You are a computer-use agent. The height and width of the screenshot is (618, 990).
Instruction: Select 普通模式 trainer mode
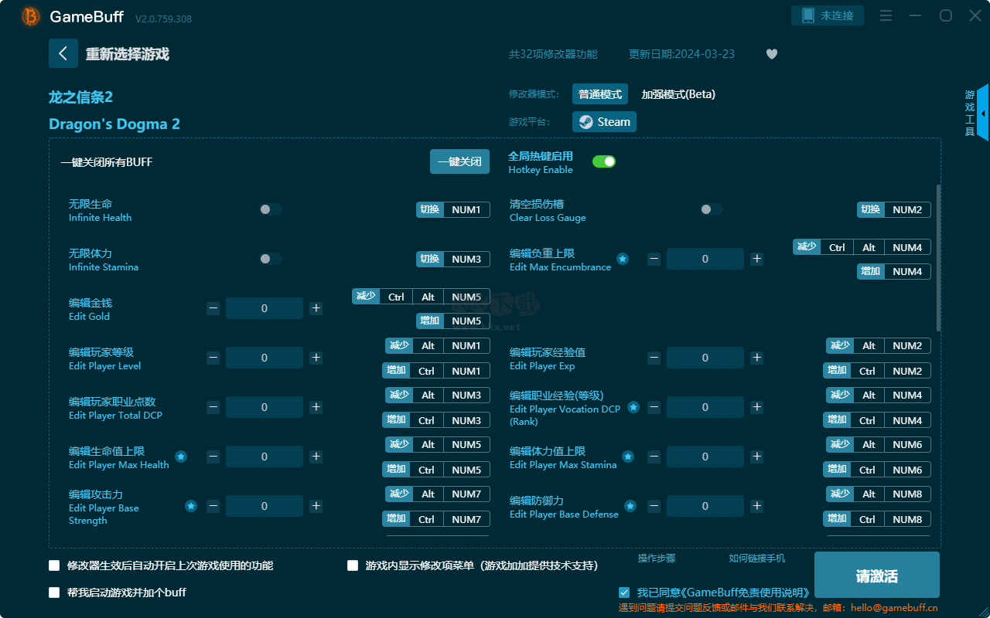[x=600, y=94]
